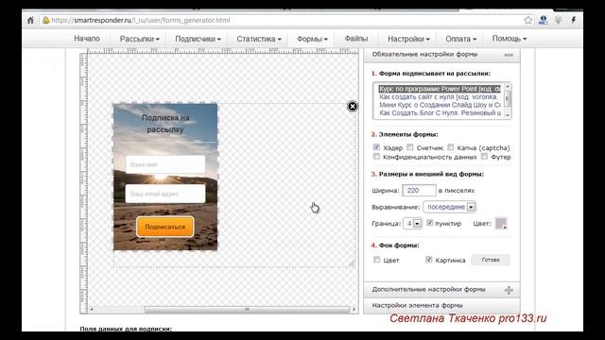The height and width of the screenshot is (340, 605).
Task: Click the Ваше имя field in form preview
Action: 165,164
